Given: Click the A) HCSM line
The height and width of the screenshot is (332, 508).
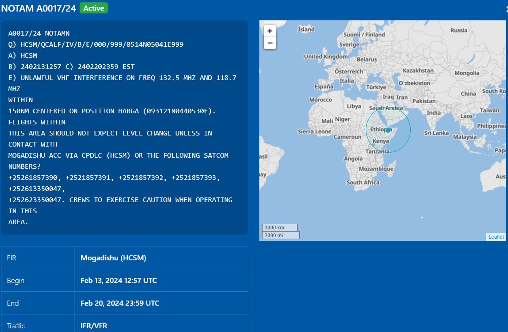Looking at the screenshot, I should click(x=23, y=55).
